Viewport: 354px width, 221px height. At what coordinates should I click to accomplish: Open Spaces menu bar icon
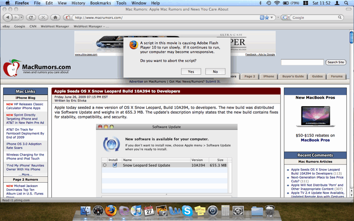(x=306, y=3)
